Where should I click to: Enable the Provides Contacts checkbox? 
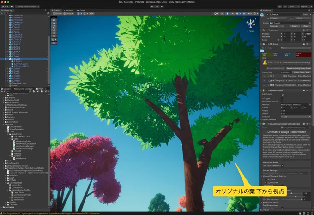click(282, 102)
